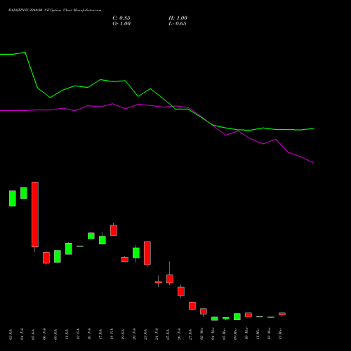Select the 05 Feb date label
This screenshot has width=351, height=351.
(33, 334)
